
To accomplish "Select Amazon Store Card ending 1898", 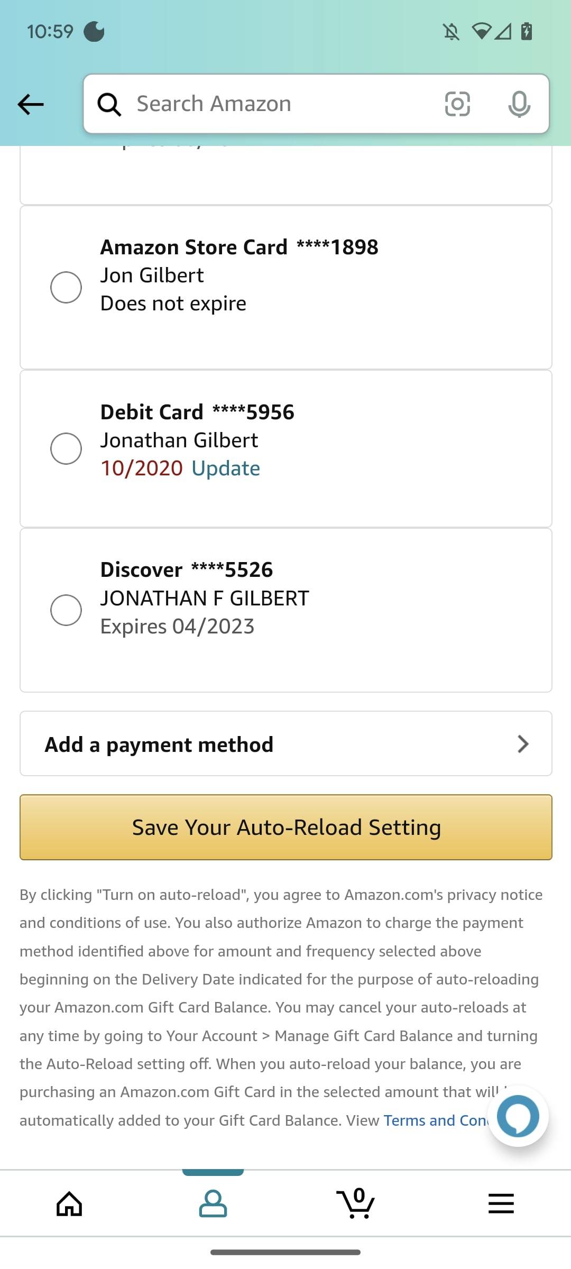I will click(x=66, y=287).
